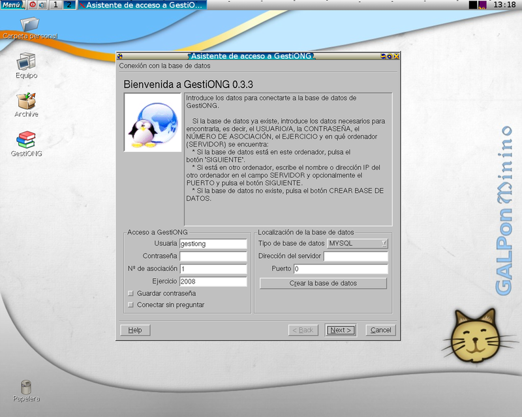Click the Asistente de acceso taskbar entry
This screenshot has width=522, height=417.
[142, 5]
